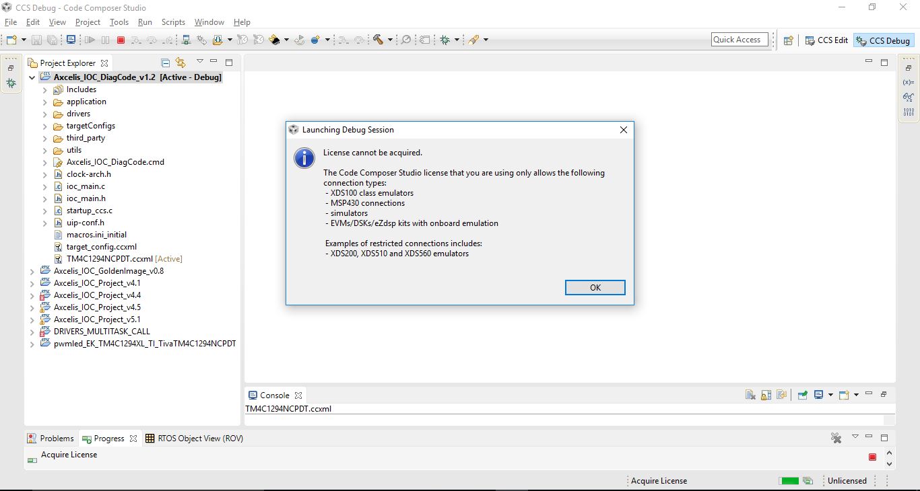Click the Open Console icon
The image size is (920, 491).
coord(844,395)
